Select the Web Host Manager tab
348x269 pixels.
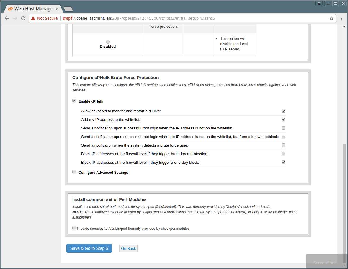point(33,9)
